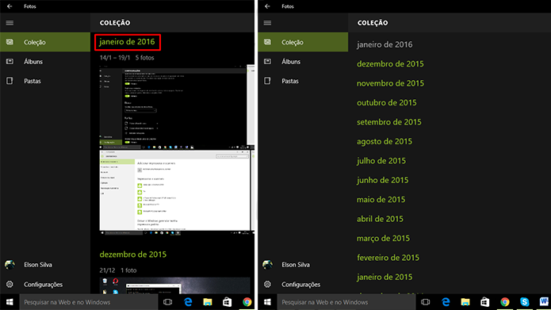This screenshot has height=310, width=551.
Task: Jump to outubro de 2015
Action: click(387, 102)
